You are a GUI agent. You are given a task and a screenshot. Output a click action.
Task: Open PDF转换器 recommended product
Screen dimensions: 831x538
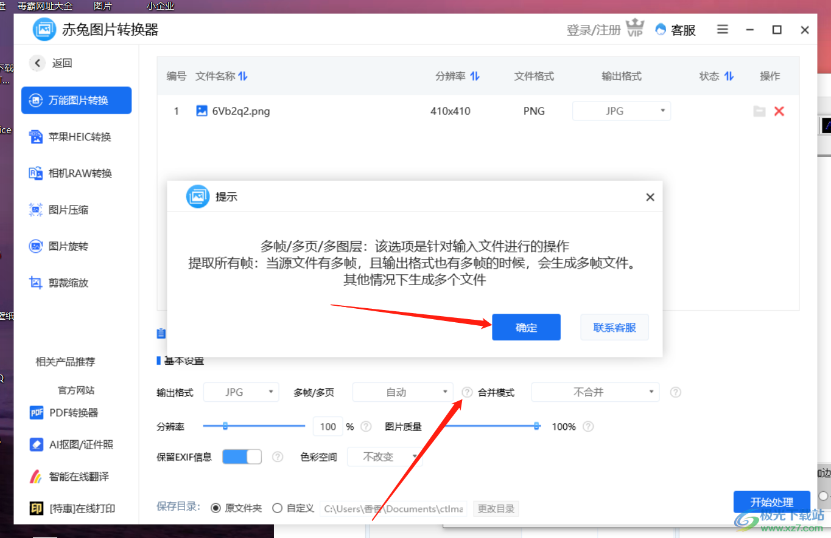(x=73, y=413)
